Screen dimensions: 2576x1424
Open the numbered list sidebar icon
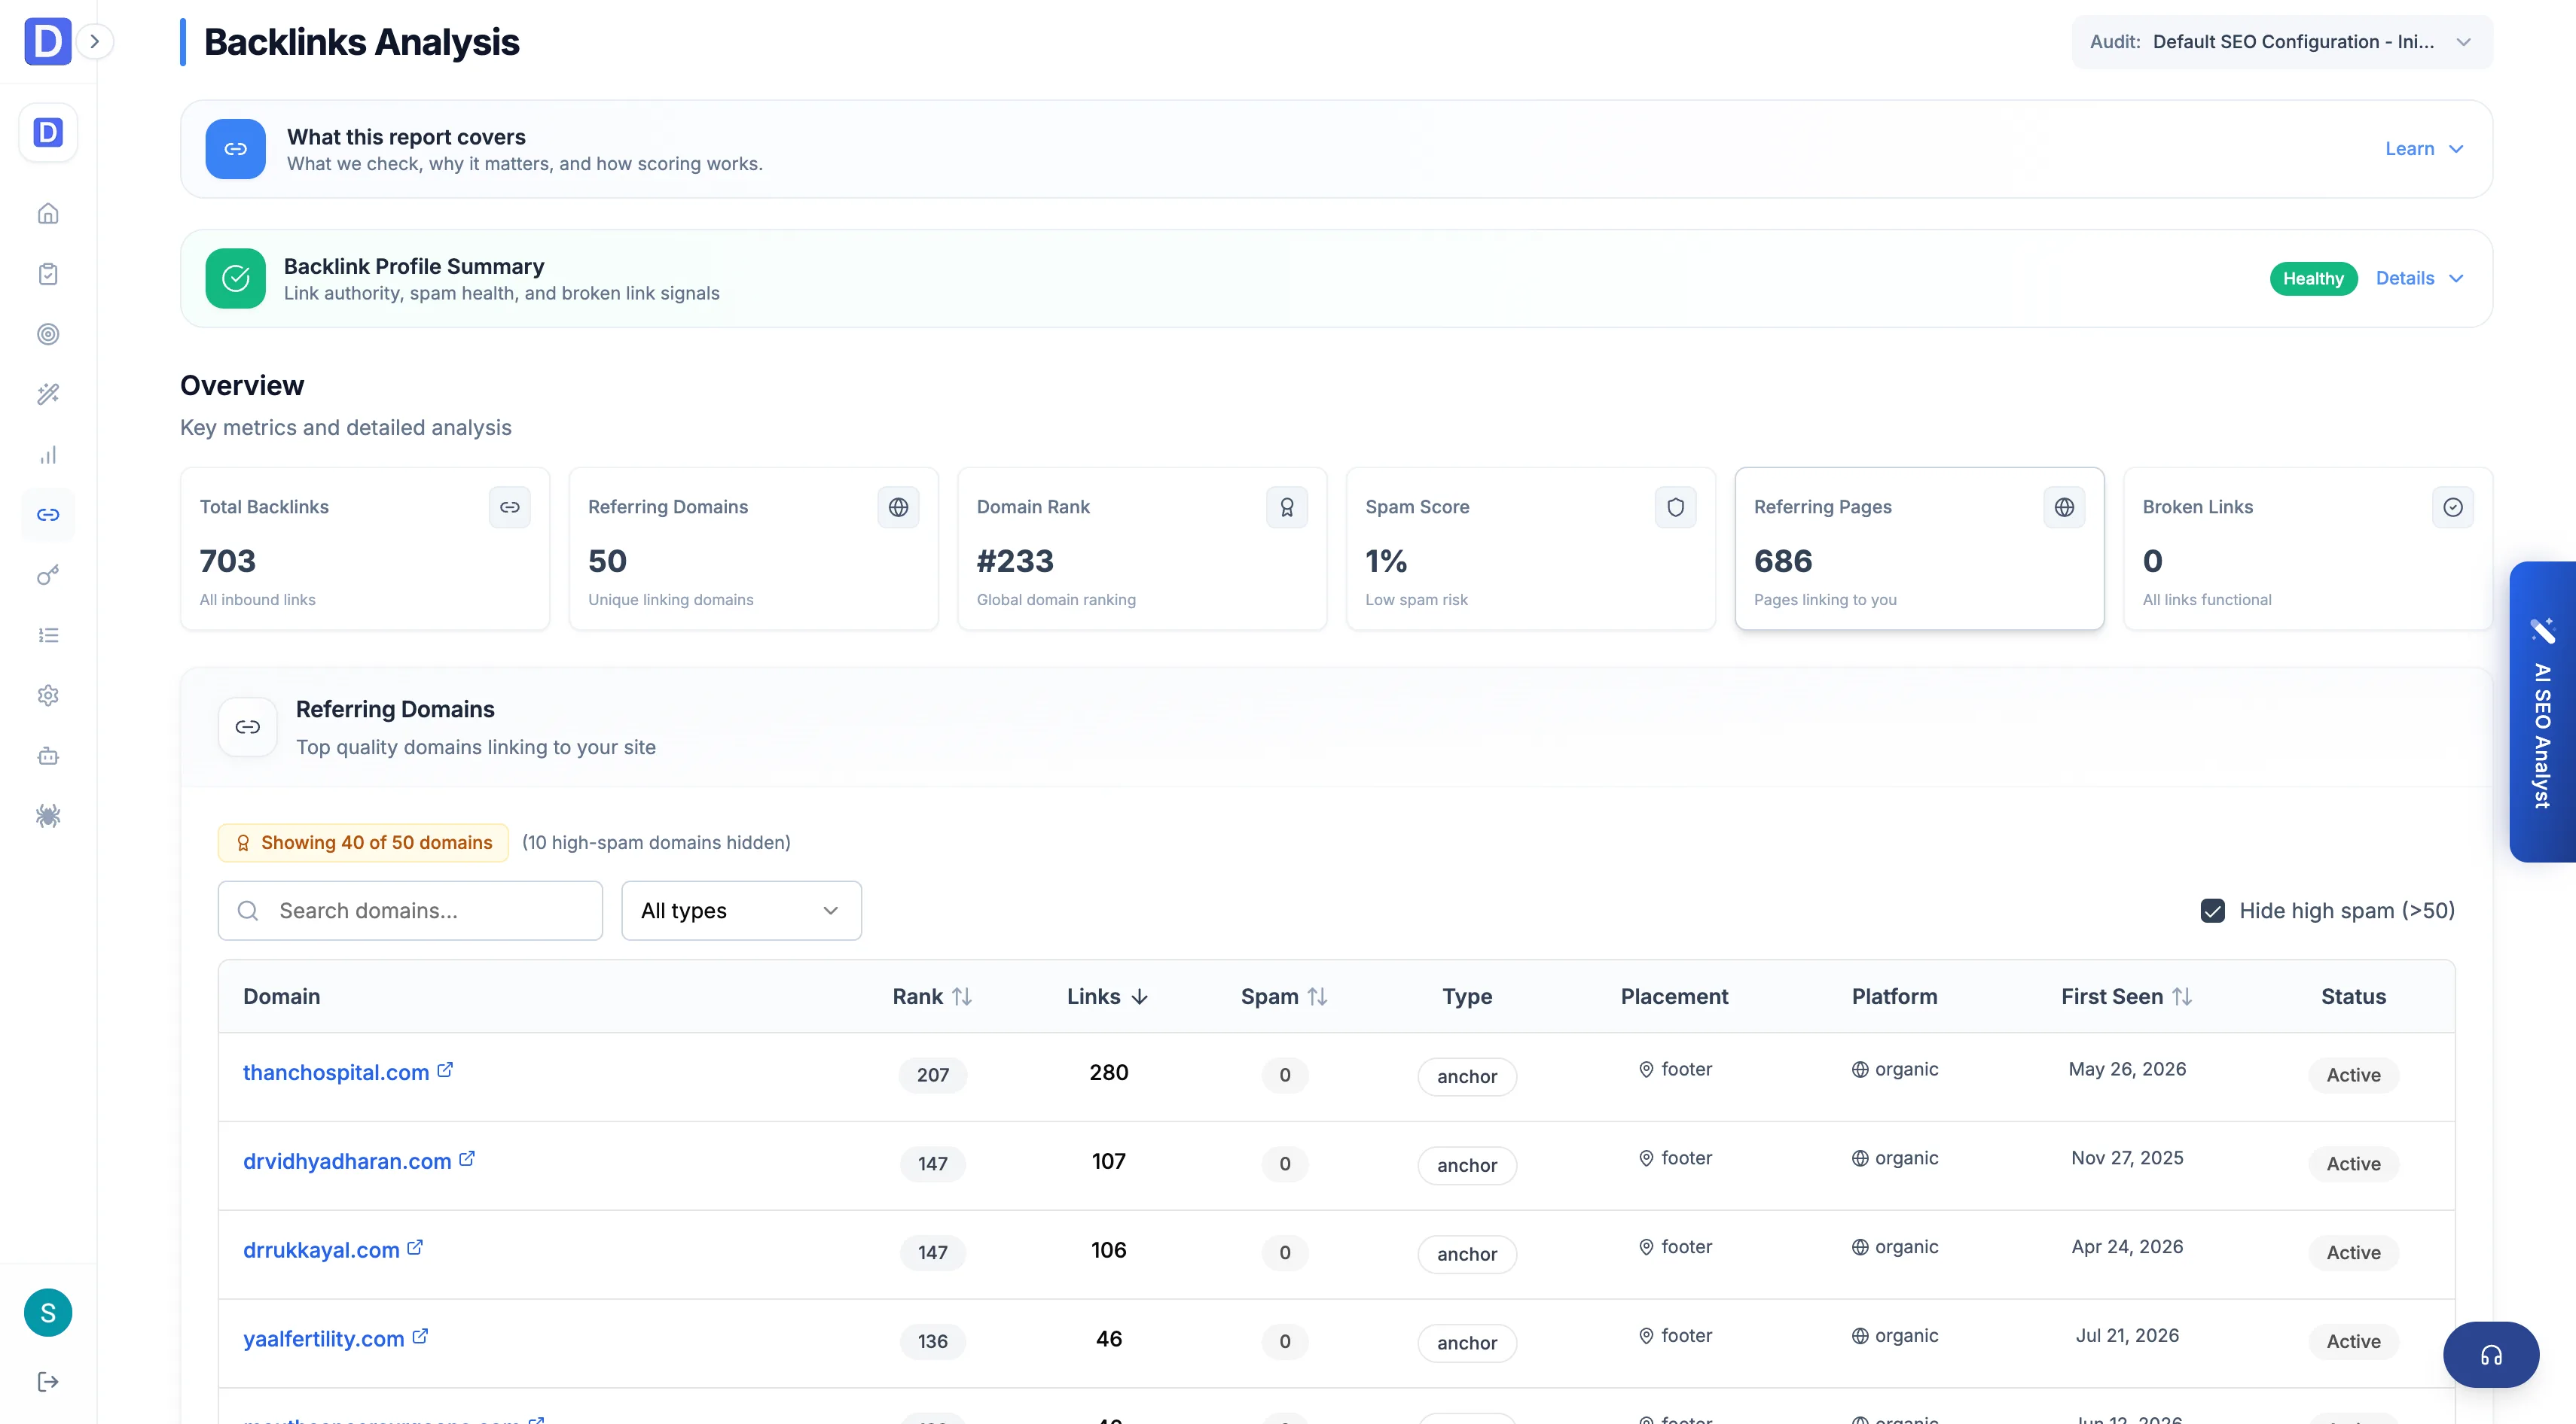[48, 634]
